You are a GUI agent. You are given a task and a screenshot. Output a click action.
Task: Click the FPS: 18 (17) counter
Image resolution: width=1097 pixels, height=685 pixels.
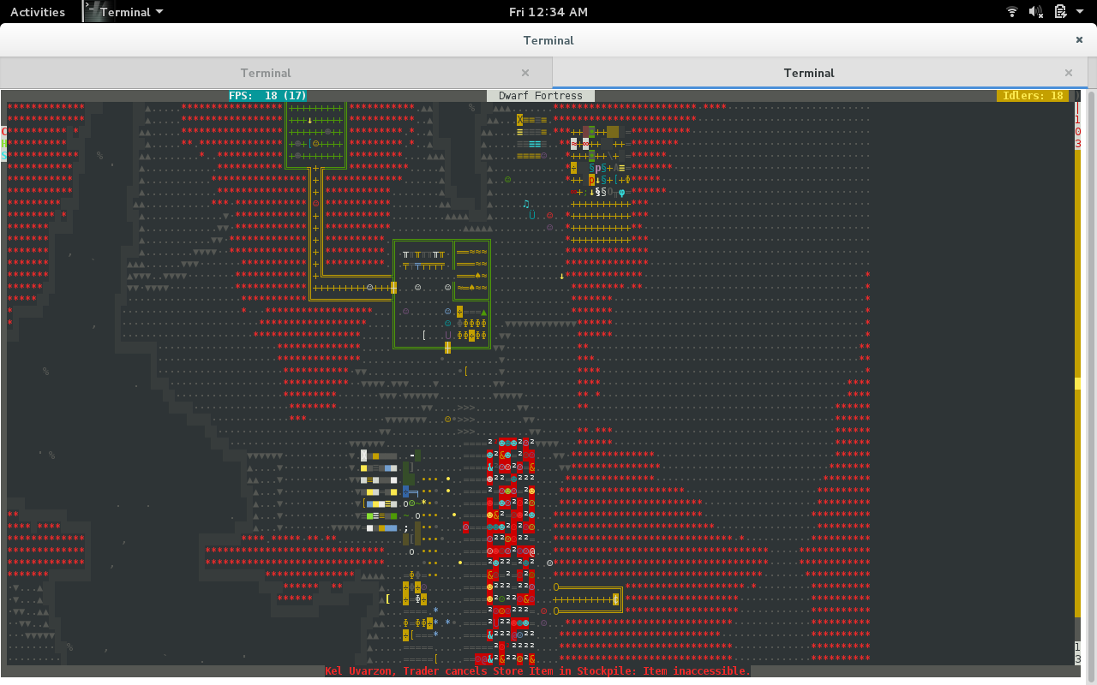(x=267, y=96)
